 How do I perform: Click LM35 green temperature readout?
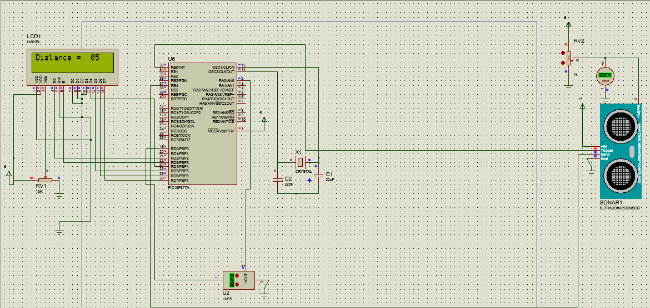pyautogui.click(x=232, y=280)
